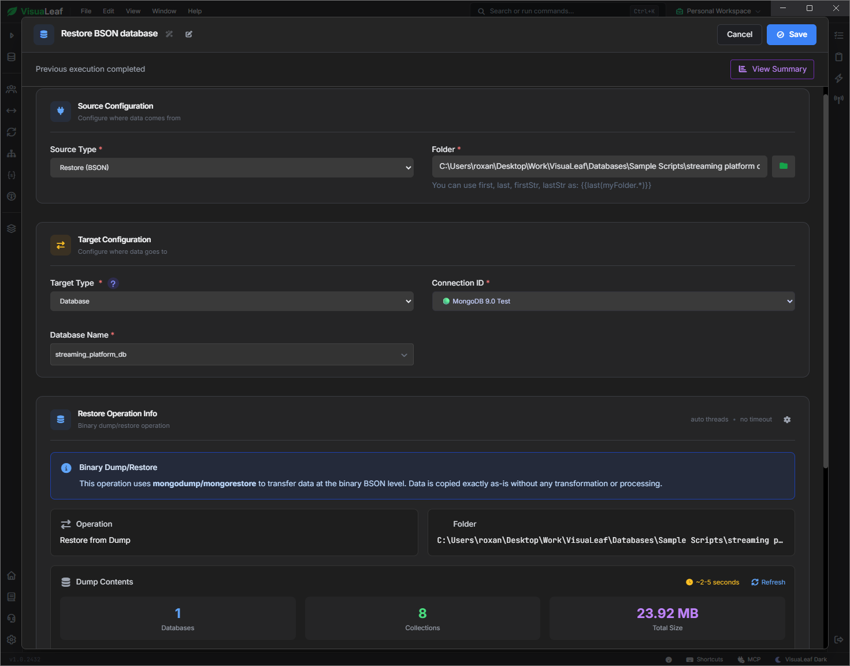The width and height of the screenshot is (850, 666).
Task: Click the stacked layers sidebar icon
Action: click(x=11, y=229)
